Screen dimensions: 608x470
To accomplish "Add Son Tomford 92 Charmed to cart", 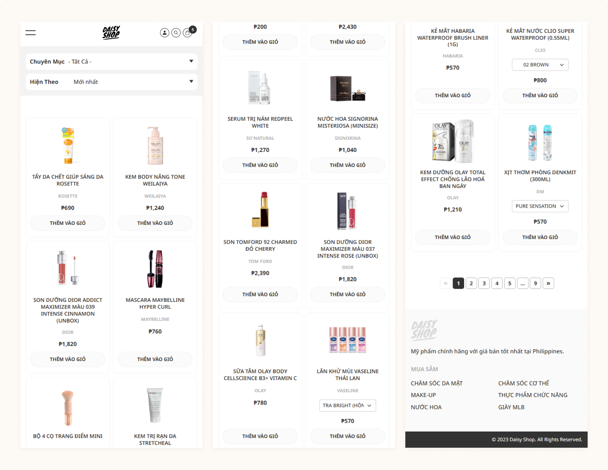I will click(x=260, y=294).
